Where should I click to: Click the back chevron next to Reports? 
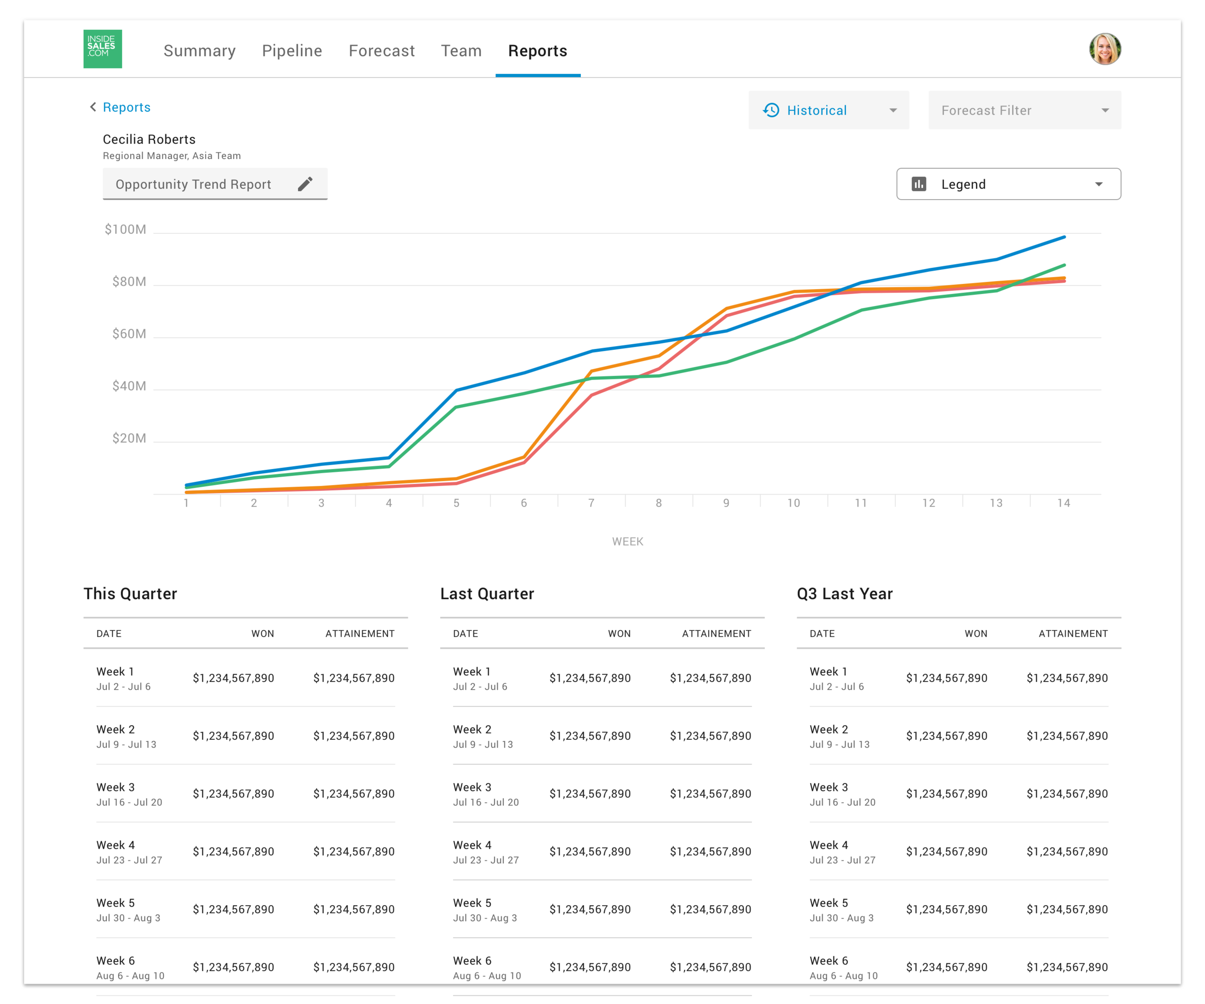click(x=93, y=107)
